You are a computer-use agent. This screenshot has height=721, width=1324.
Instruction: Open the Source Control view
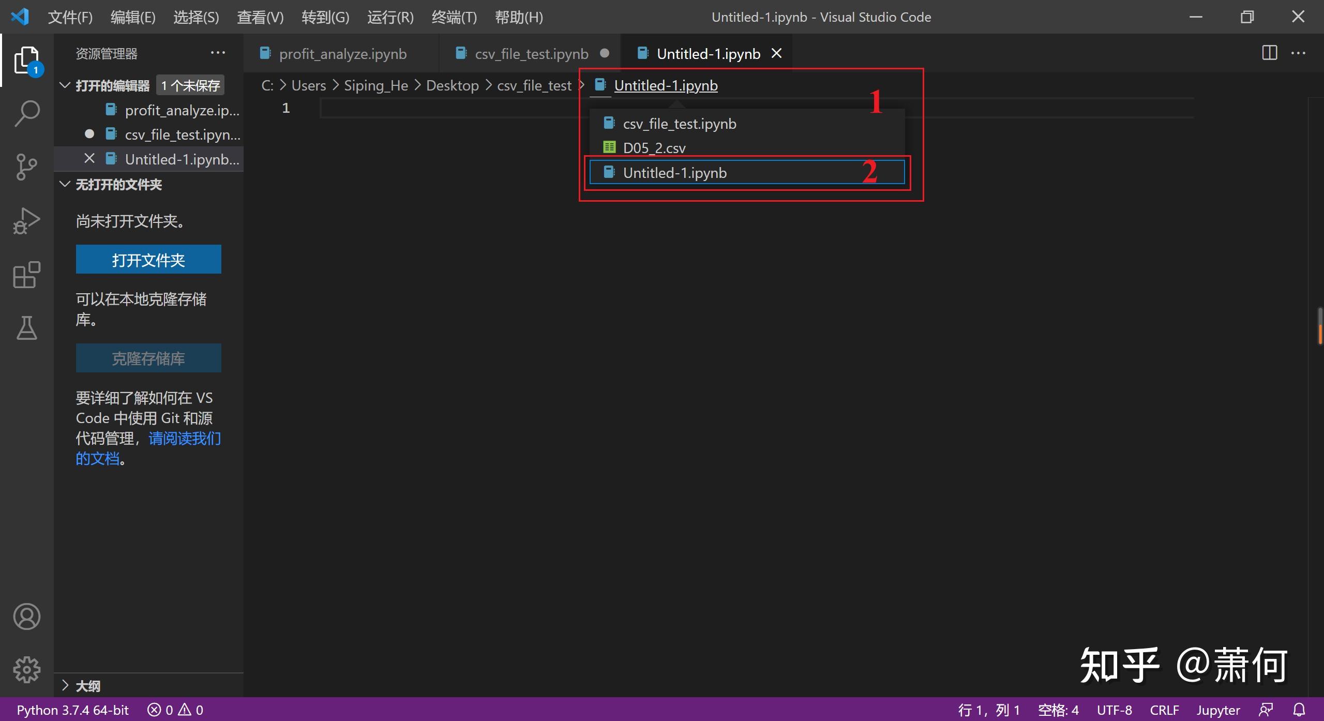click(x=27, y=167)
